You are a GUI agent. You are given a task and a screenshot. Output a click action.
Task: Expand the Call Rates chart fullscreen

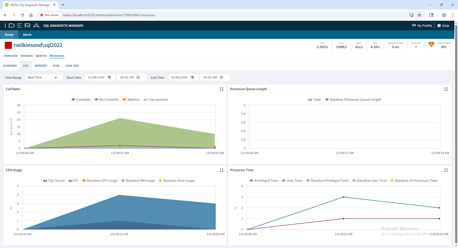[221, 89]
